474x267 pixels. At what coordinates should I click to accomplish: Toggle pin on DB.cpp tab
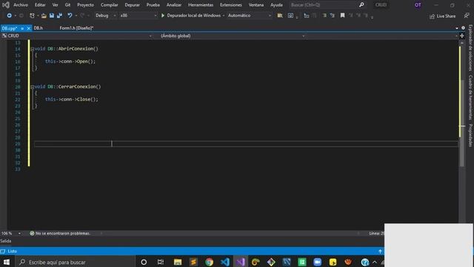[22, 28]
